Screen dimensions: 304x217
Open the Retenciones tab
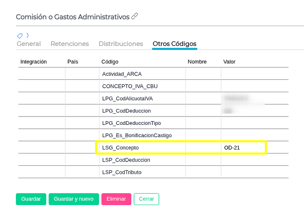(70, 44)
